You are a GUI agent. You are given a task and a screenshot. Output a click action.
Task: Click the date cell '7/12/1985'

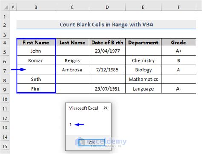tap(107, 70)
